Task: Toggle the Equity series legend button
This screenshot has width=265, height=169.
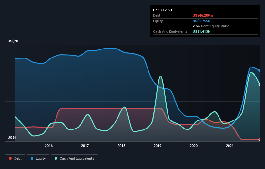Action: [x=38, y=159]
